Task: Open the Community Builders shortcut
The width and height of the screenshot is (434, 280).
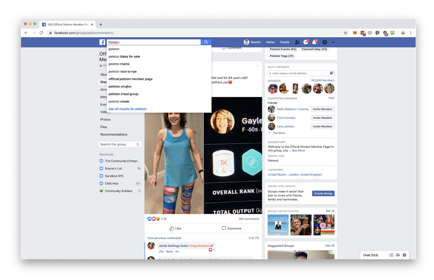Action: 119,191
